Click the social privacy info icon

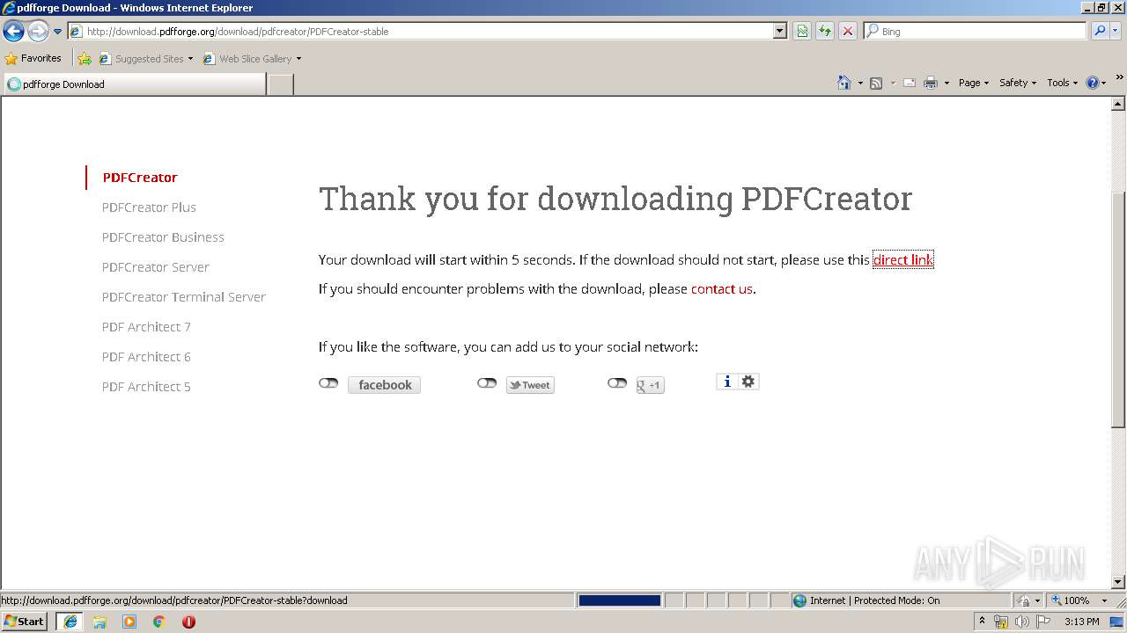(727, 382)
